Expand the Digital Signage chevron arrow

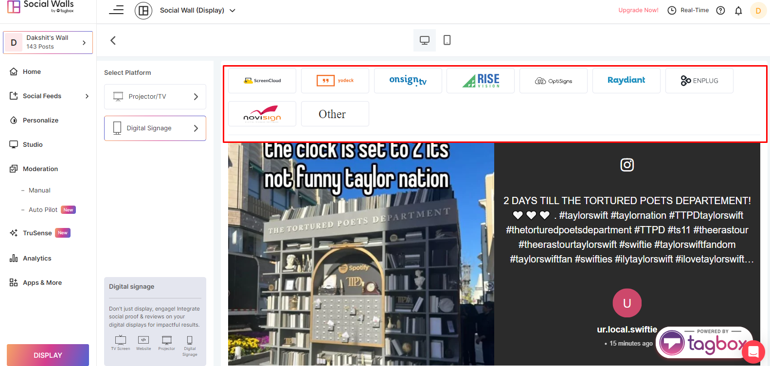click(x=196, y=128)
